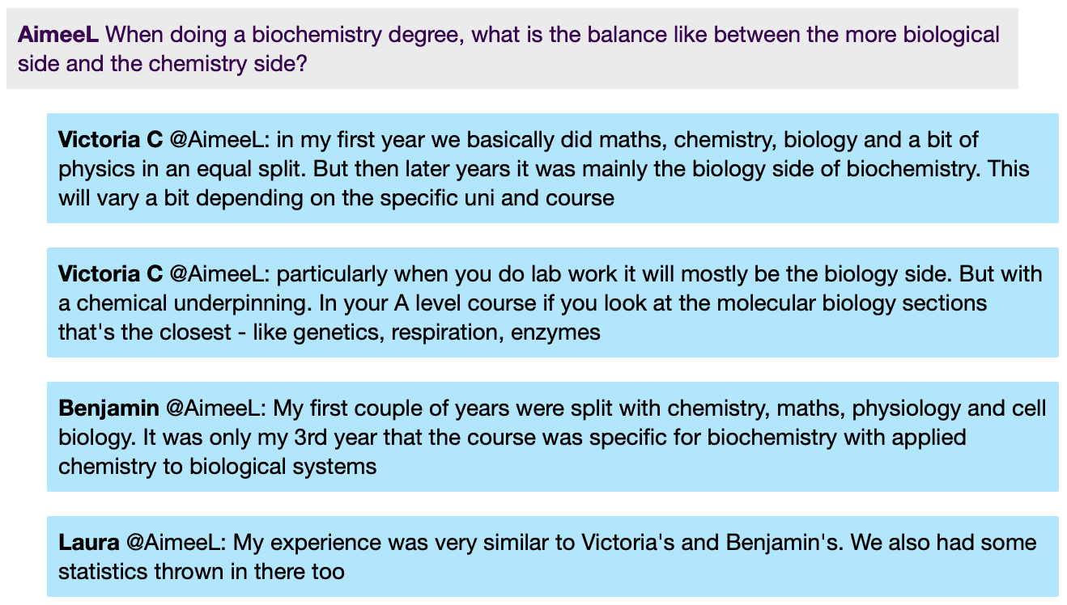The width and height of the screenshot is (1067, 605).
Task: Click Victoria C's name in the second reply
Action: click(111, 274)
